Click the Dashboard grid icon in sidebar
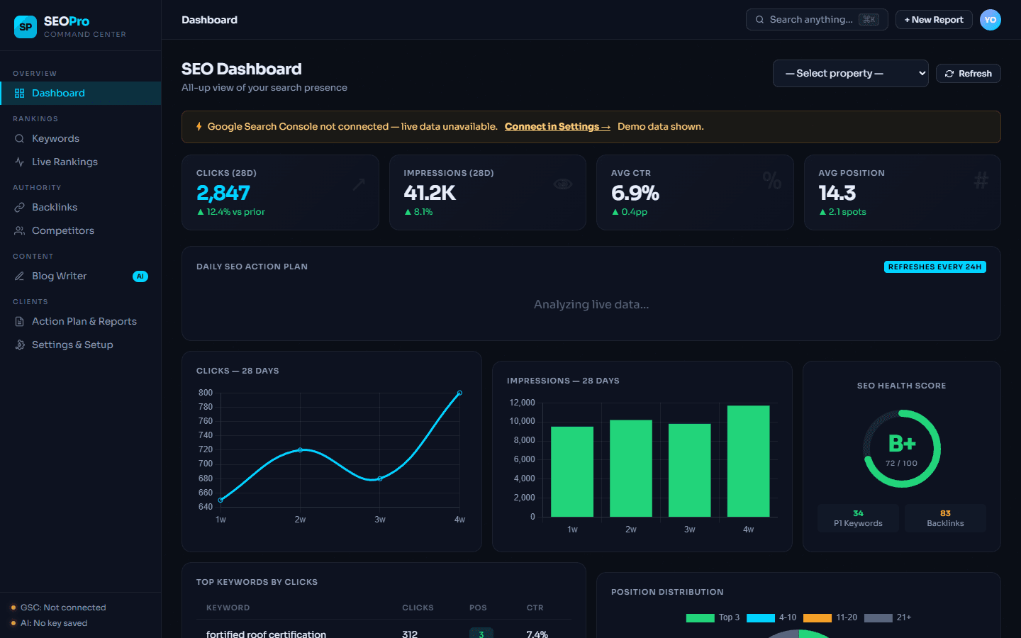The image size is (1021, 638). tap(19, 94)
